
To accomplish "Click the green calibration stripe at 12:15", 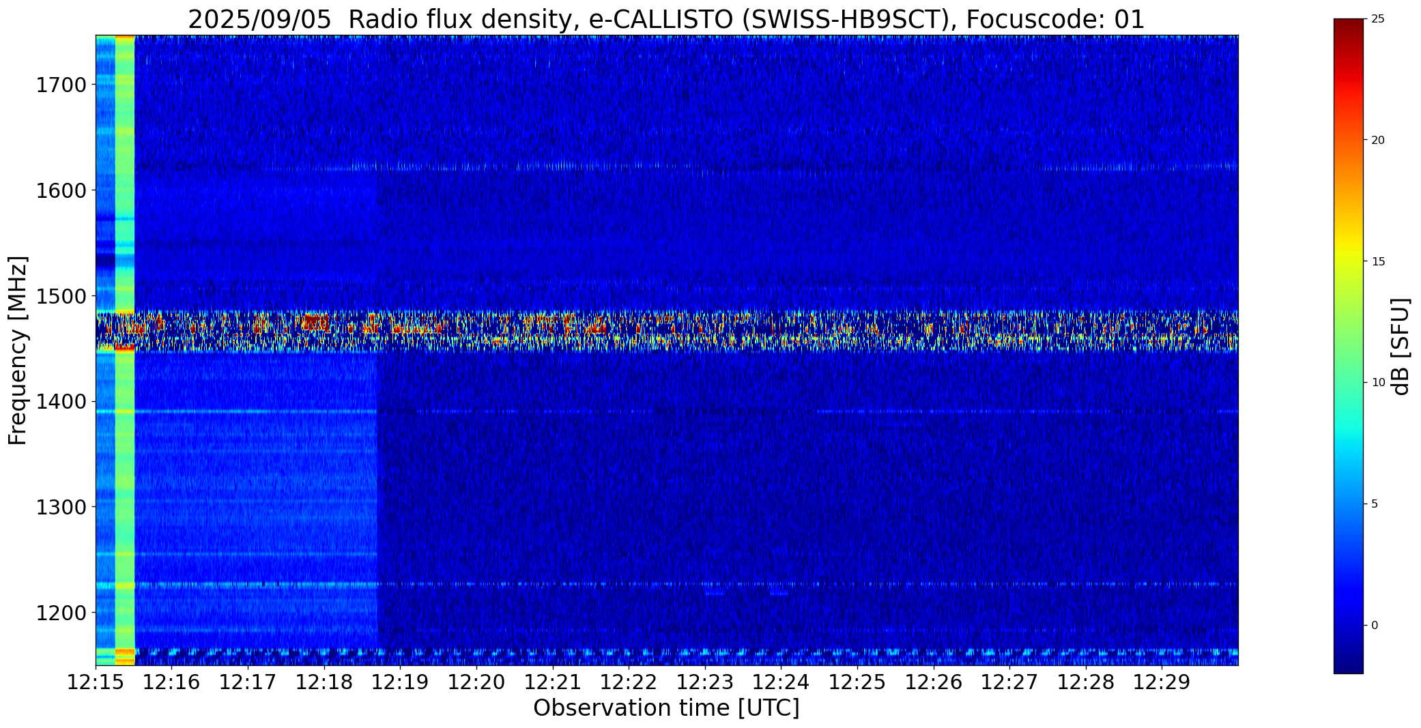I will (125, 350).
